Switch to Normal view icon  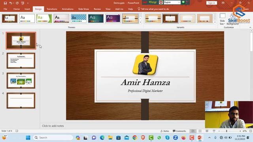[x=193, y=131]
